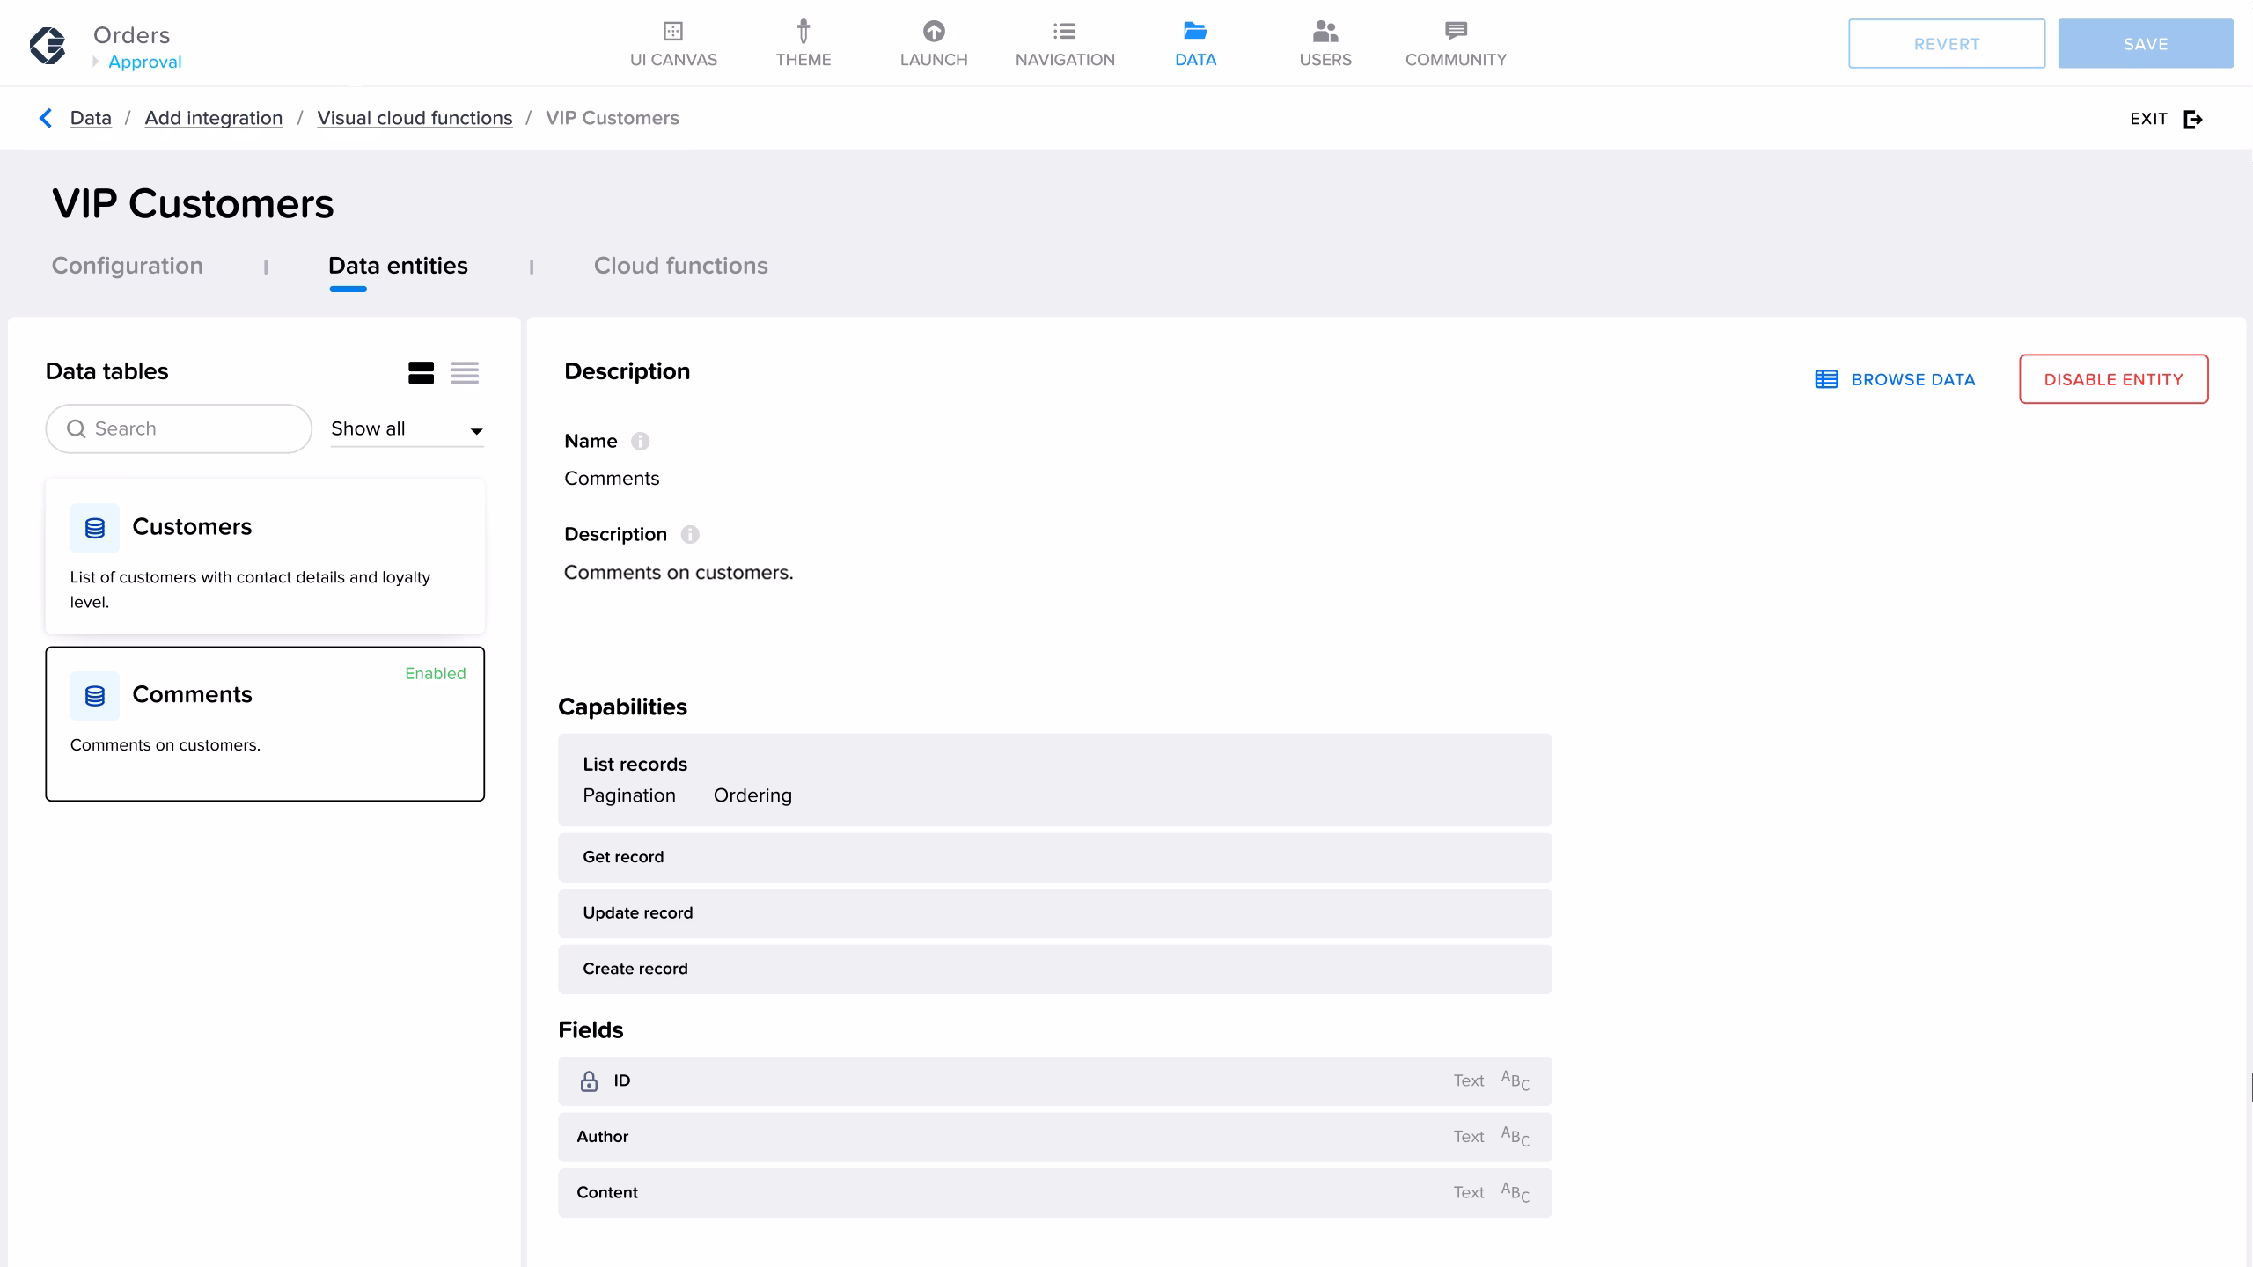
Task: Open the UI Canvas section
Action: [x=673, y=44]
